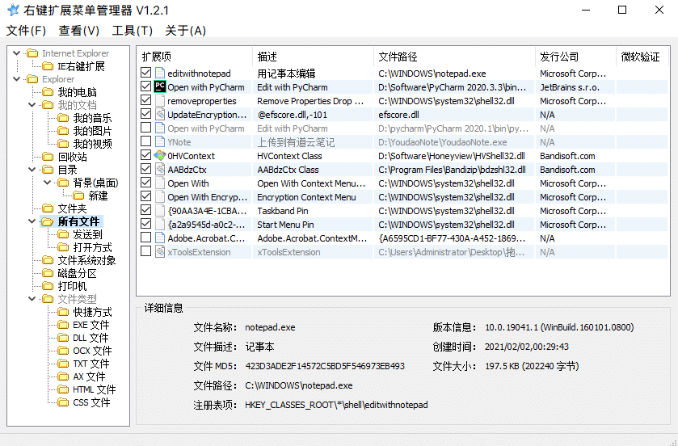Select the 打开方式 tree item
This screenshot has width=678, height=446.
tap(93, 247)
